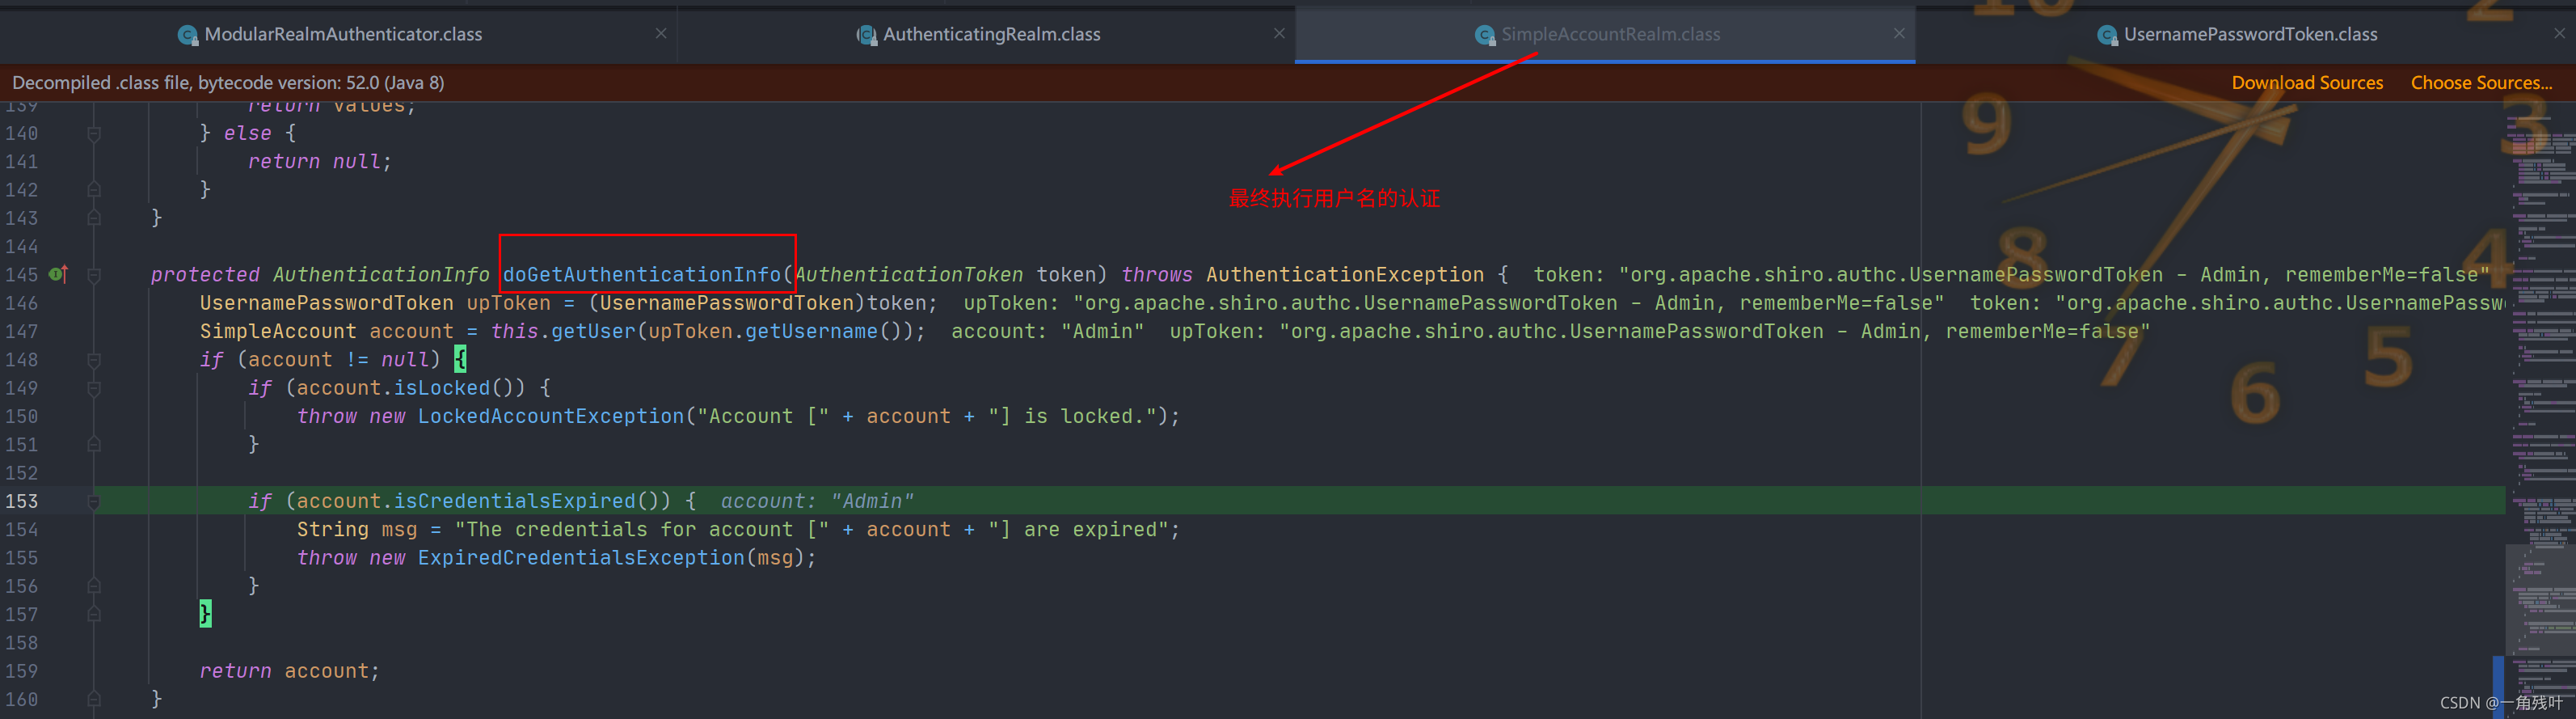Collapse the method fold marker at line 145
The image size is (2576, 719).
[x=94, y=274]
